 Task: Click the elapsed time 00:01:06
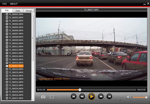pyautogui.click(x=41, y=90)
